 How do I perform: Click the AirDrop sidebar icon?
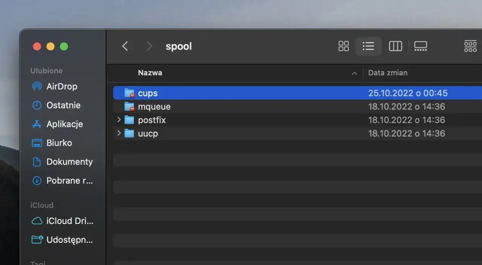tap(37, 86)
